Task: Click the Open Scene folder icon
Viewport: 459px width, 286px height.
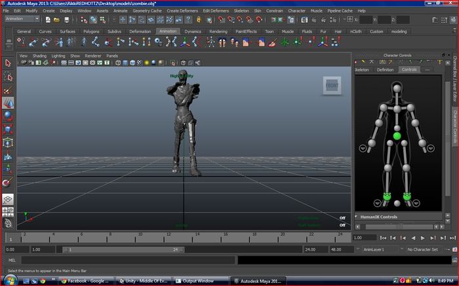Action: [57, 20]
